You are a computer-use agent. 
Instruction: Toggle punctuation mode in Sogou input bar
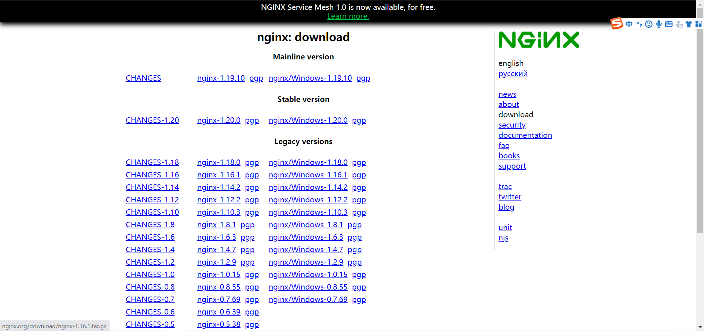coord(639,24)
